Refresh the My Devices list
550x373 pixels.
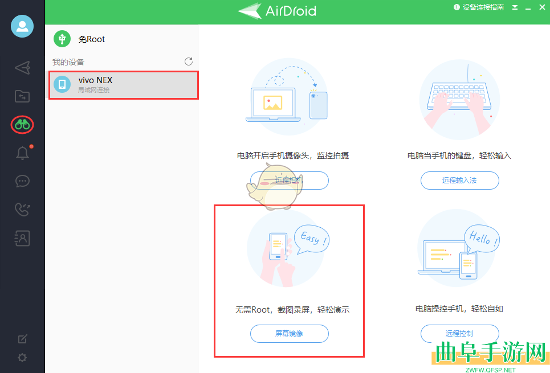pos(189,62)
